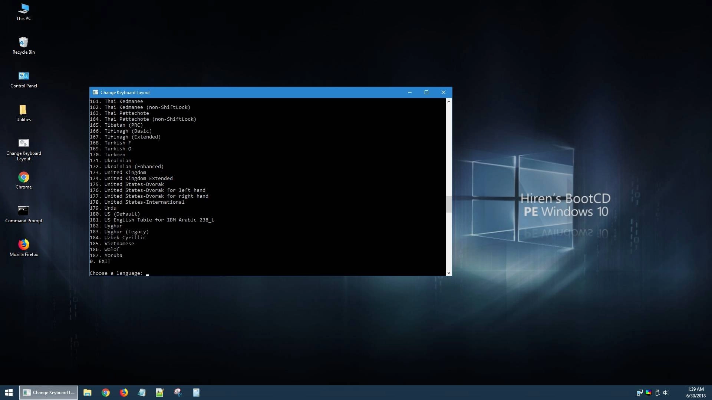Screen dimensions: 712x400
Task: Click the safely remove hardware tray icon
Action: coord(657,393)
